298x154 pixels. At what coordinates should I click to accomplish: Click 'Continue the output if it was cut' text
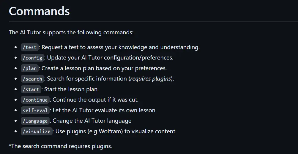(95, 100)
